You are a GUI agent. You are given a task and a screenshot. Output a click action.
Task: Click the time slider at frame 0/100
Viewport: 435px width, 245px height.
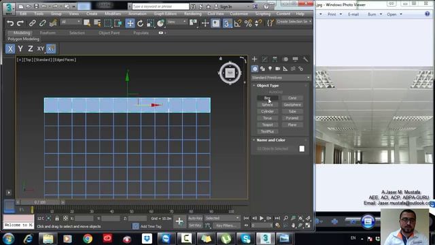coord(40,202)
